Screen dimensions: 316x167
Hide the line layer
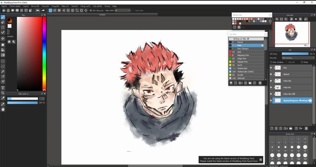[x=271, y=68]
